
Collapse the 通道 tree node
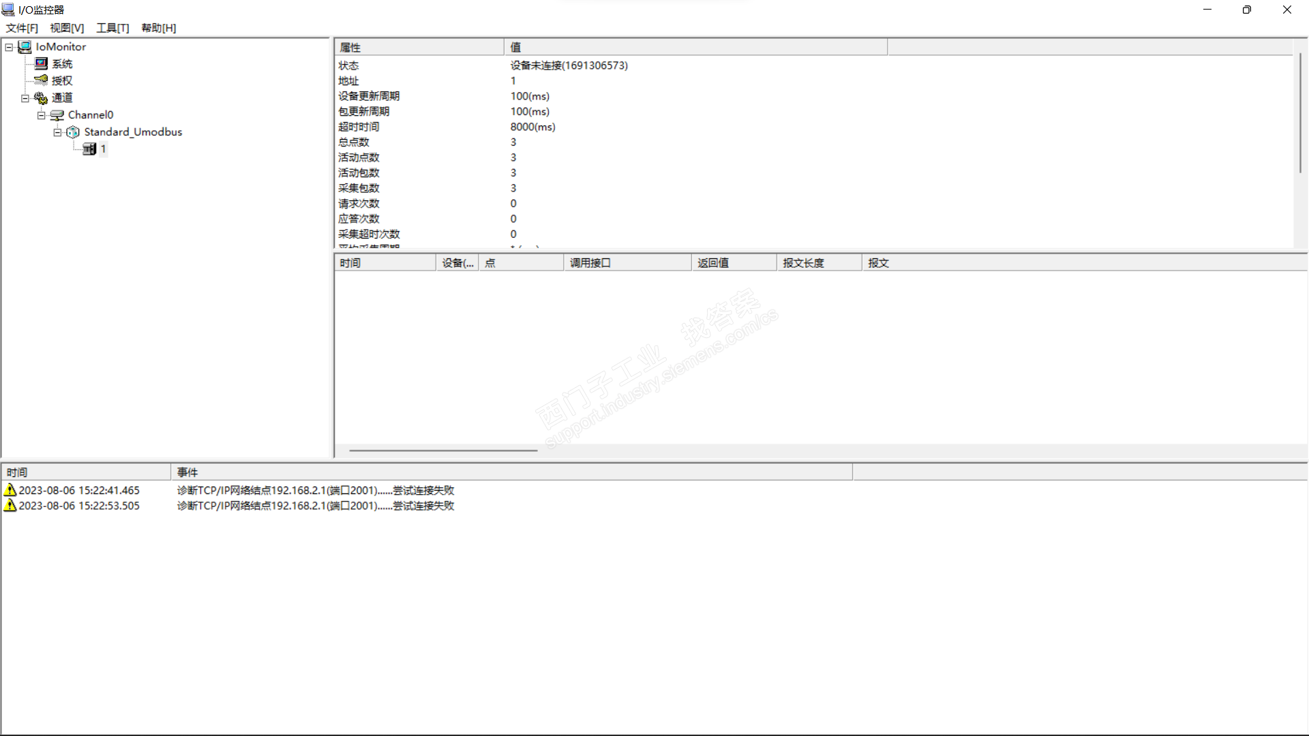[x=25, y=98]
